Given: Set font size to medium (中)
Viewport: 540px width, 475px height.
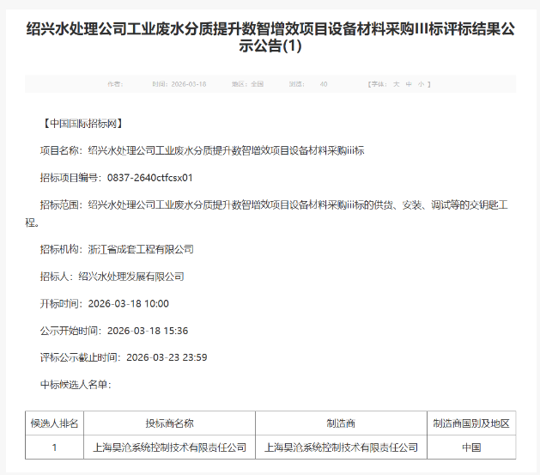Looking at the screenshot, I should (409, 84).
